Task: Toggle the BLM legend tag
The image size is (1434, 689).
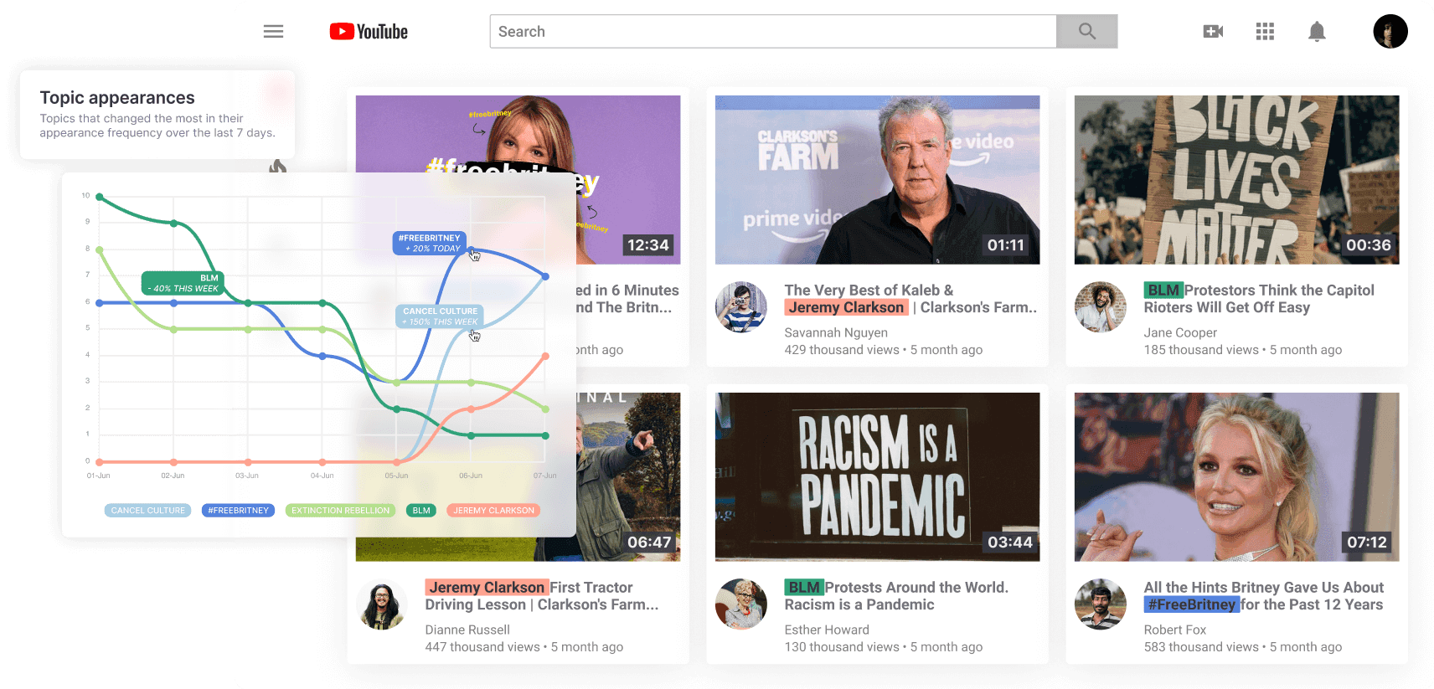Action: (421, 511)
